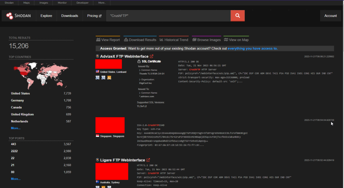Open the Account menu
Screen dimensions: 344x188
(x=331, y=16)
